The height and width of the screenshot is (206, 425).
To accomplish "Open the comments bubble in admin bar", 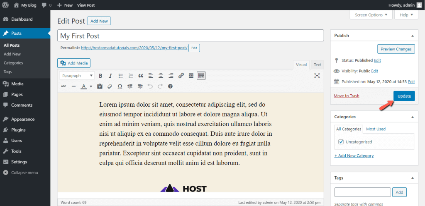I will (x=46, y=5).
